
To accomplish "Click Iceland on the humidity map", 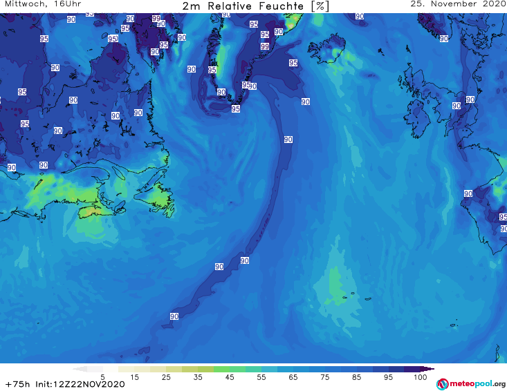I will pos(326,48).
